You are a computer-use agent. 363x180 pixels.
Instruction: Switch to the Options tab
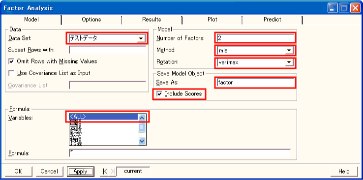(x=91, y=20)
